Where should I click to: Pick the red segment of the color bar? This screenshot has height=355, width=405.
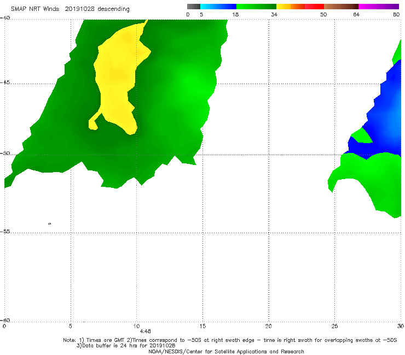point(314,7)
